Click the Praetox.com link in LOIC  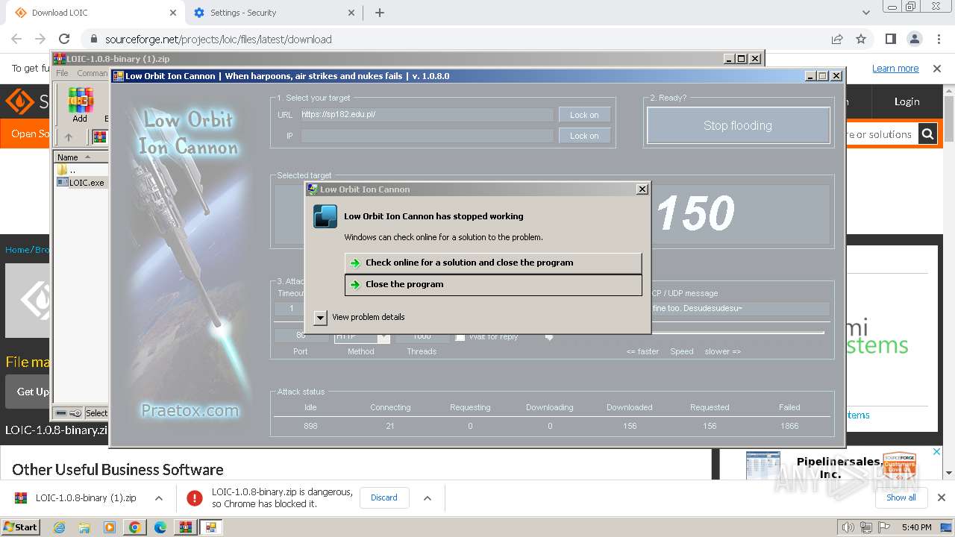click(190, 410)
